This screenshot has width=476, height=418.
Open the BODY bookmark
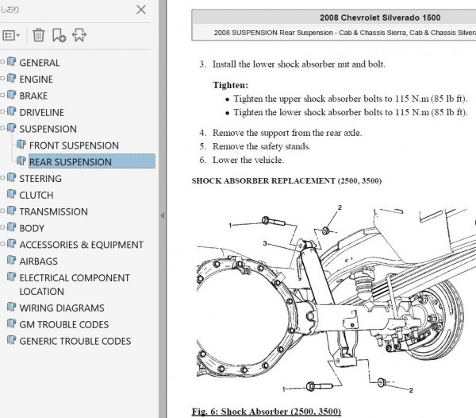coord(32,228)
